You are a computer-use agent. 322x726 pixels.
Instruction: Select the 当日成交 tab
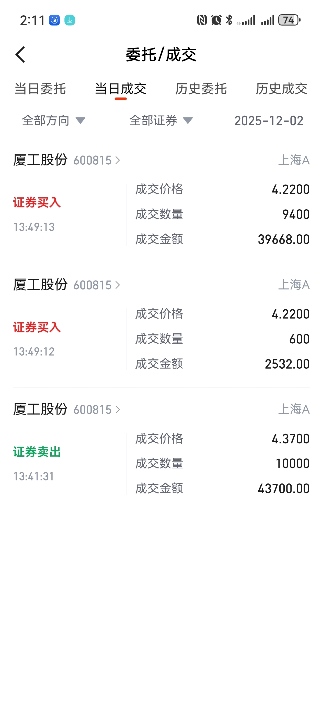[121, 89]
